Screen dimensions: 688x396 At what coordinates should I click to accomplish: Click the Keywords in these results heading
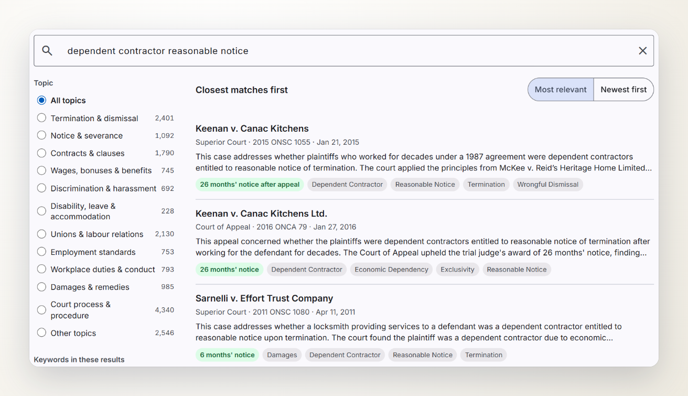(79, 360)
